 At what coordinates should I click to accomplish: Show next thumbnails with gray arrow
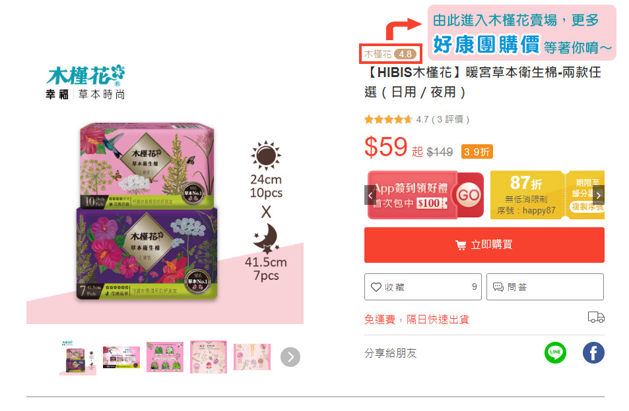(x=290, y=357)
